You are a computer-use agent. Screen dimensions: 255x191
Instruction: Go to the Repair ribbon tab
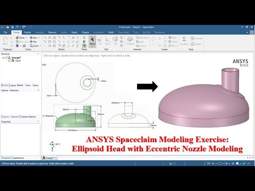pyautogui.click(x=74, y=32)
